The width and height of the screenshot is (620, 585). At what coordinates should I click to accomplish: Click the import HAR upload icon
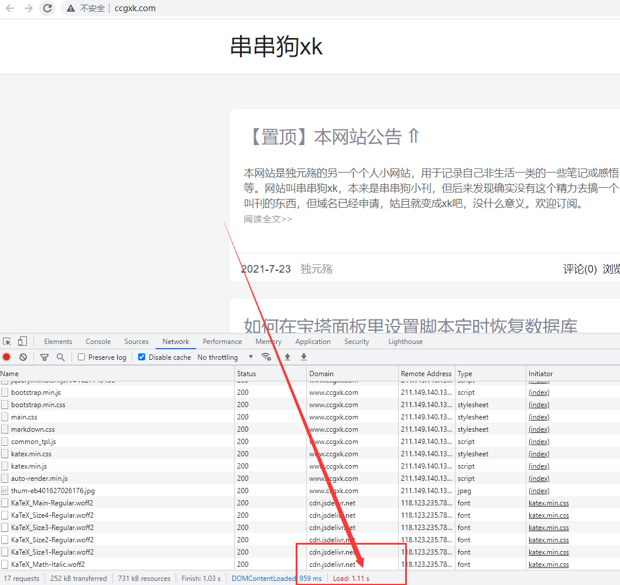click(287, 357)
